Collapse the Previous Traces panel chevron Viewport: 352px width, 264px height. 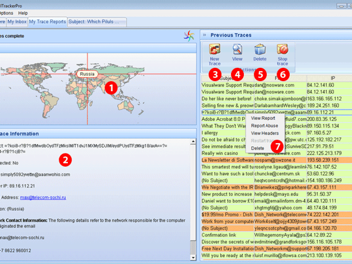click(x=204, y=35)
